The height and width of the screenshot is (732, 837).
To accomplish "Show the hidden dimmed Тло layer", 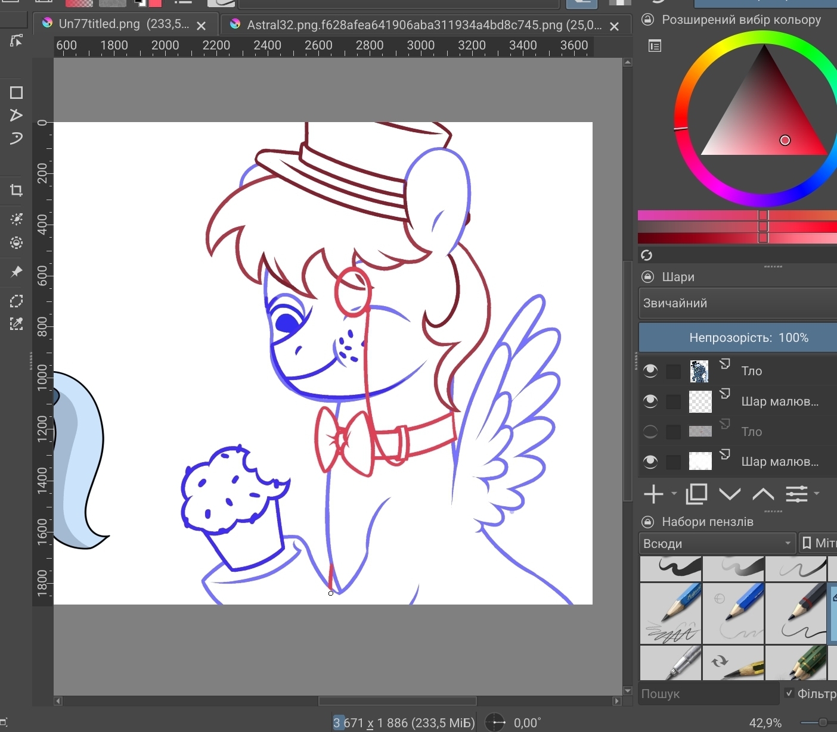I will point(650,431).
